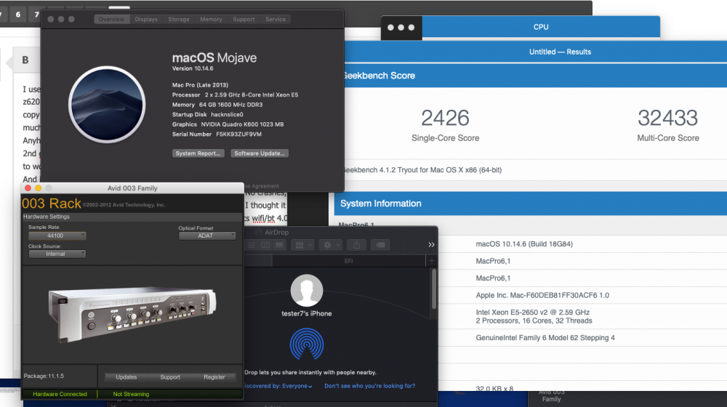Click 'Don't see who you're looking for?' link
The image size is (727, 407).
[369, 386]
